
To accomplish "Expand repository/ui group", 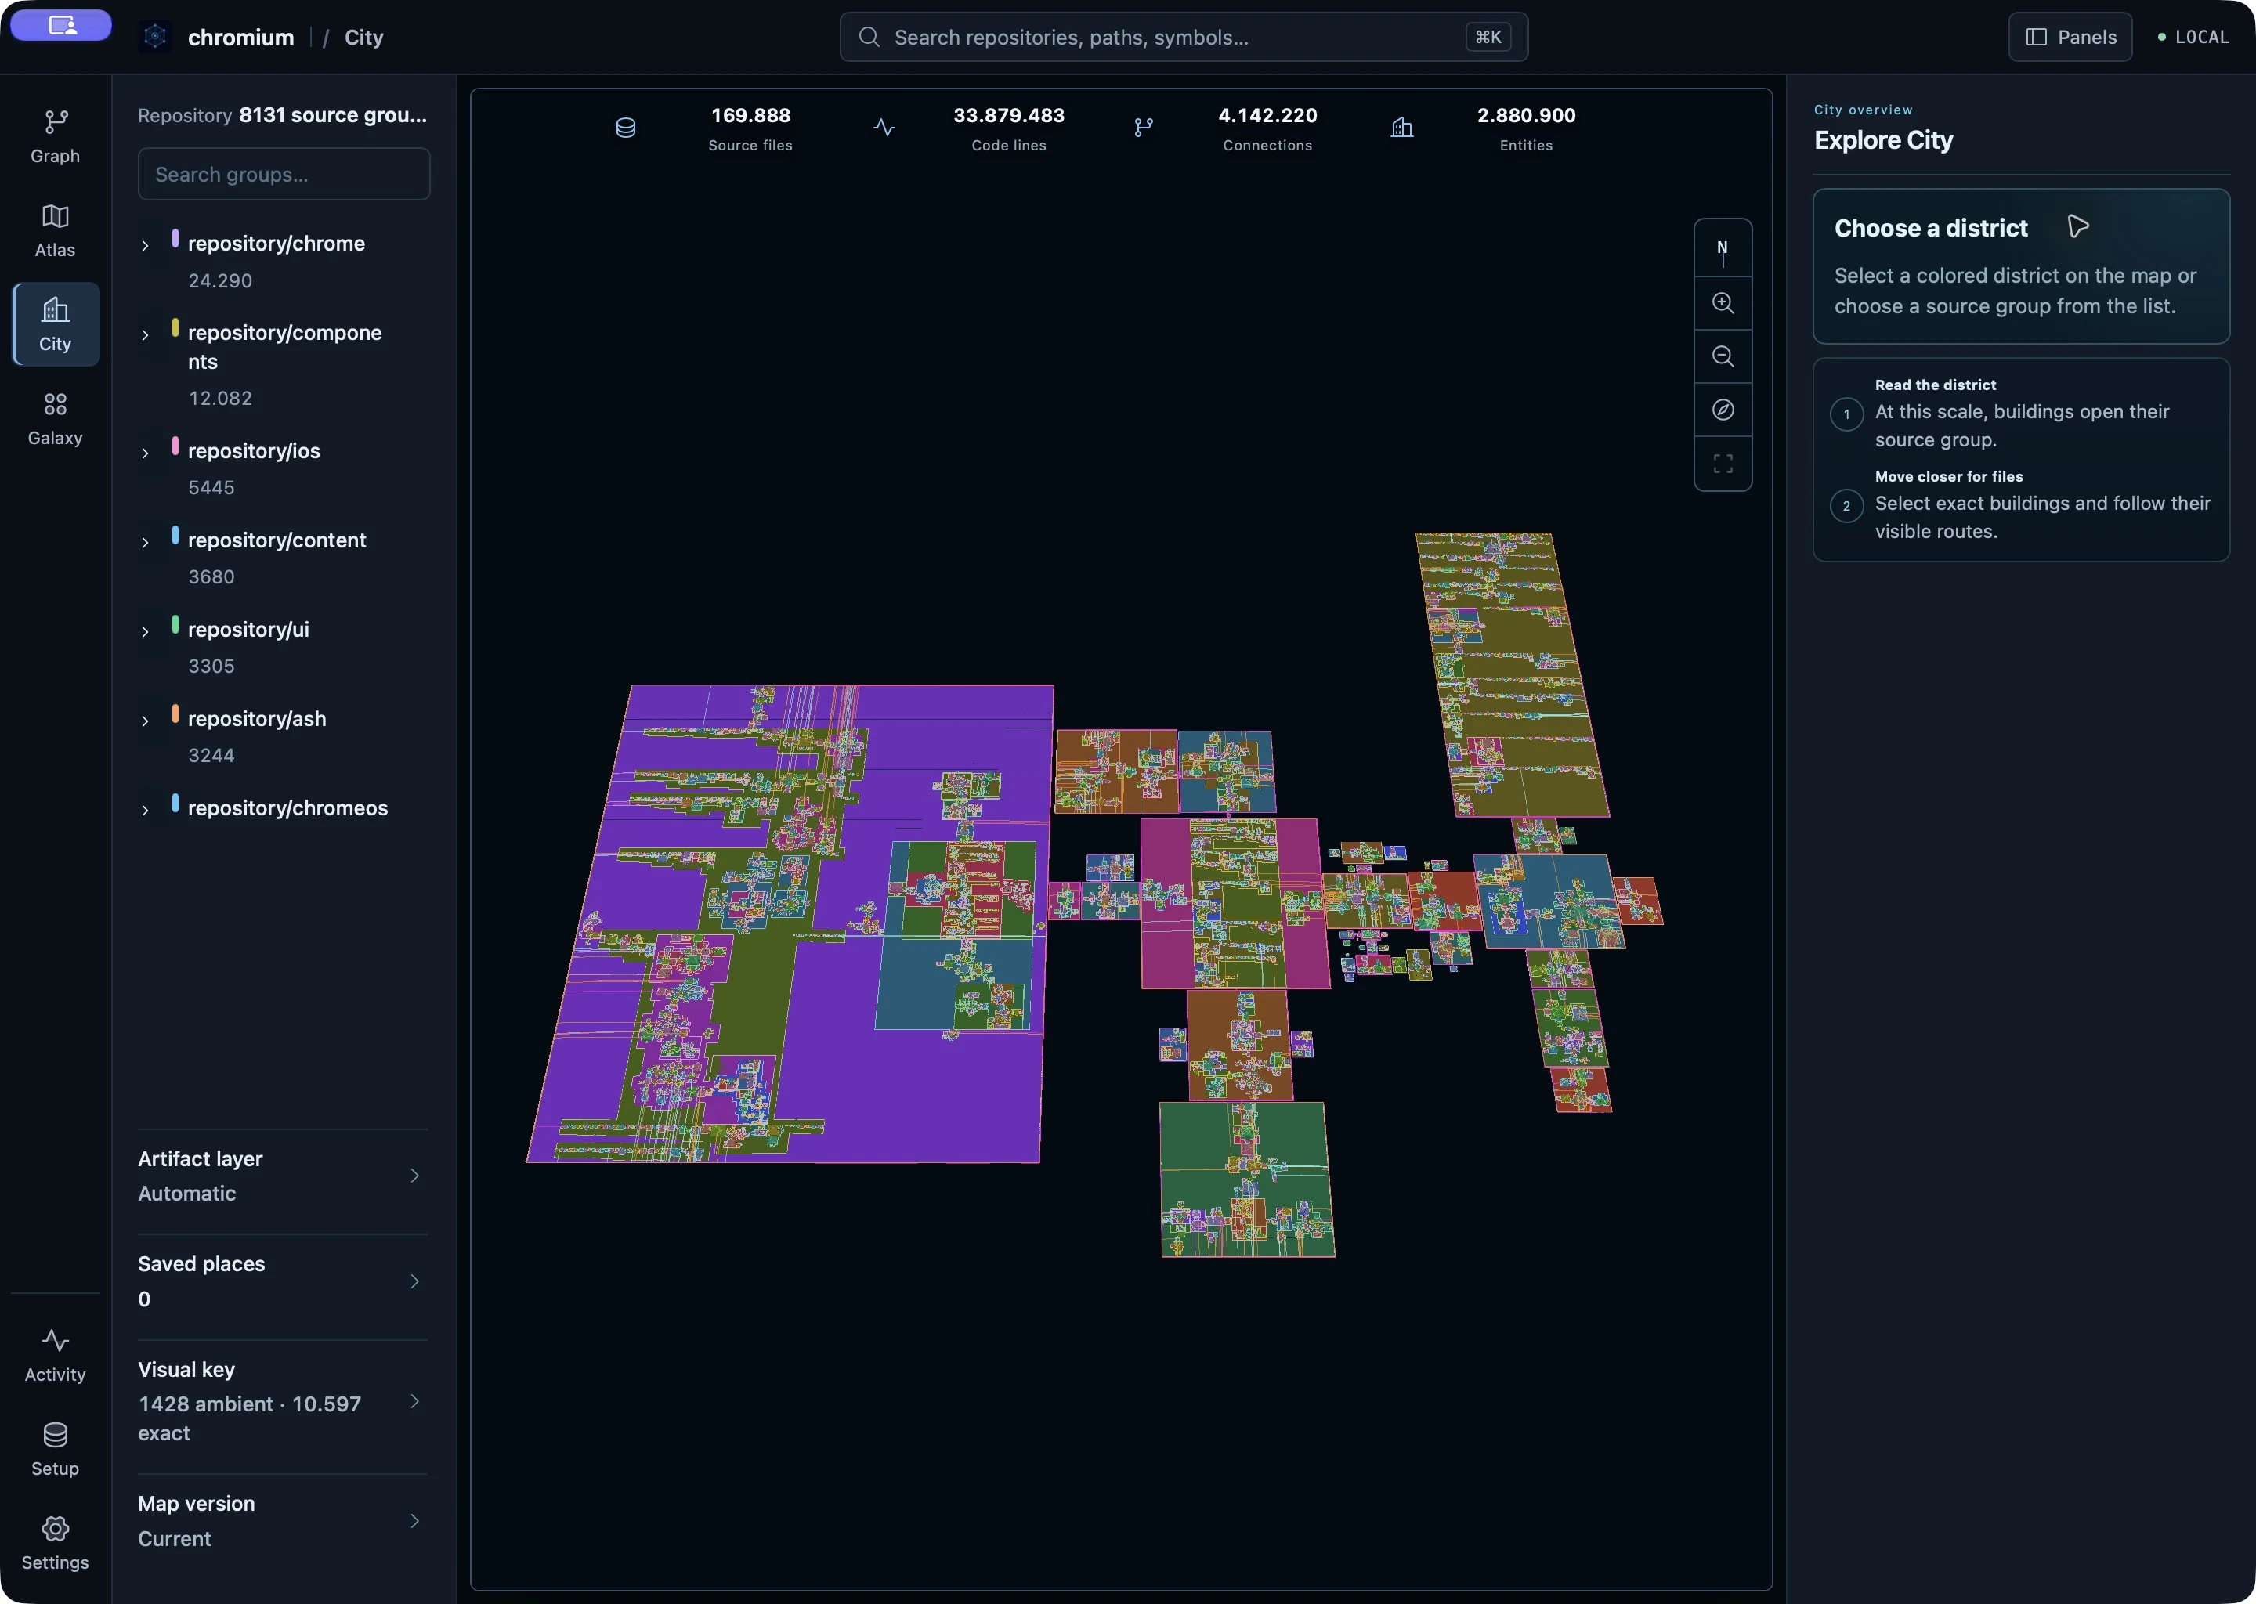I will tap(145, 631).
